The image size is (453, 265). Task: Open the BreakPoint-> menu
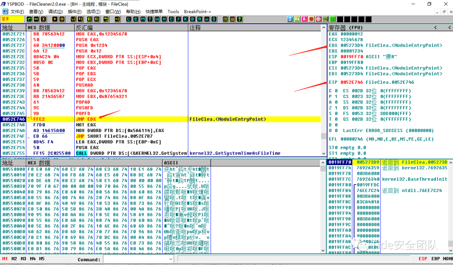tap(197, 12)
